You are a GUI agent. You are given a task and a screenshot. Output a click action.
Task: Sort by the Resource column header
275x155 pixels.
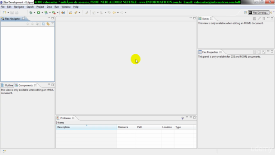point(126,127)
